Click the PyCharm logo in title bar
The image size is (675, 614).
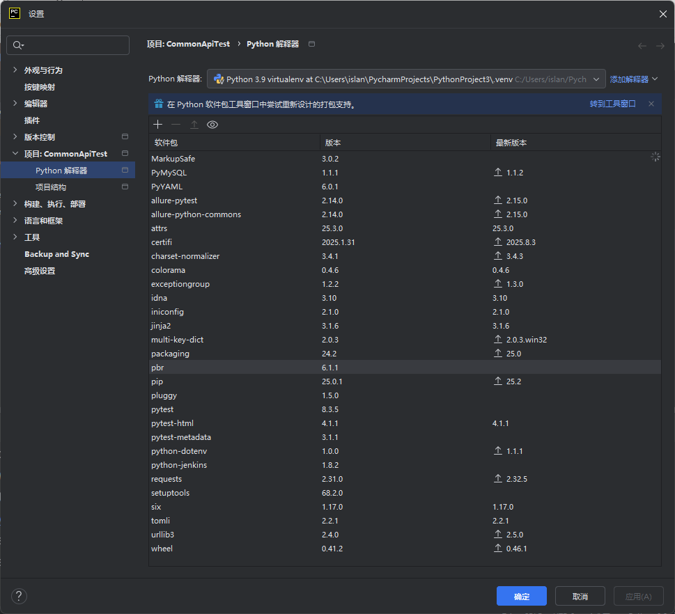[x=15, y=13]
